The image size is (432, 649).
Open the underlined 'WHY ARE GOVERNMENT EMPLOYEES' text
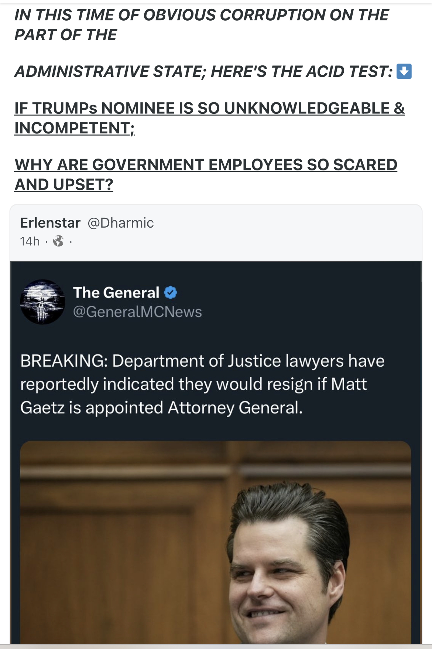tap(206, 165)
